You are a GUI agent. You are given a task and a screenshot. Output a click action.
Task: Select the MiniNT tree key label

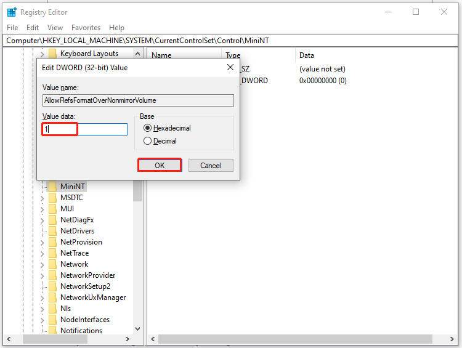tap(73, 186)
